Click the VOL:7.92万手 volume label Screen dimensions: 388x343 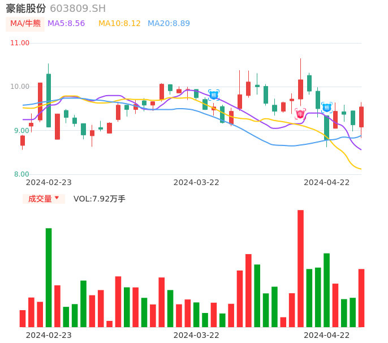coord(100,199)
